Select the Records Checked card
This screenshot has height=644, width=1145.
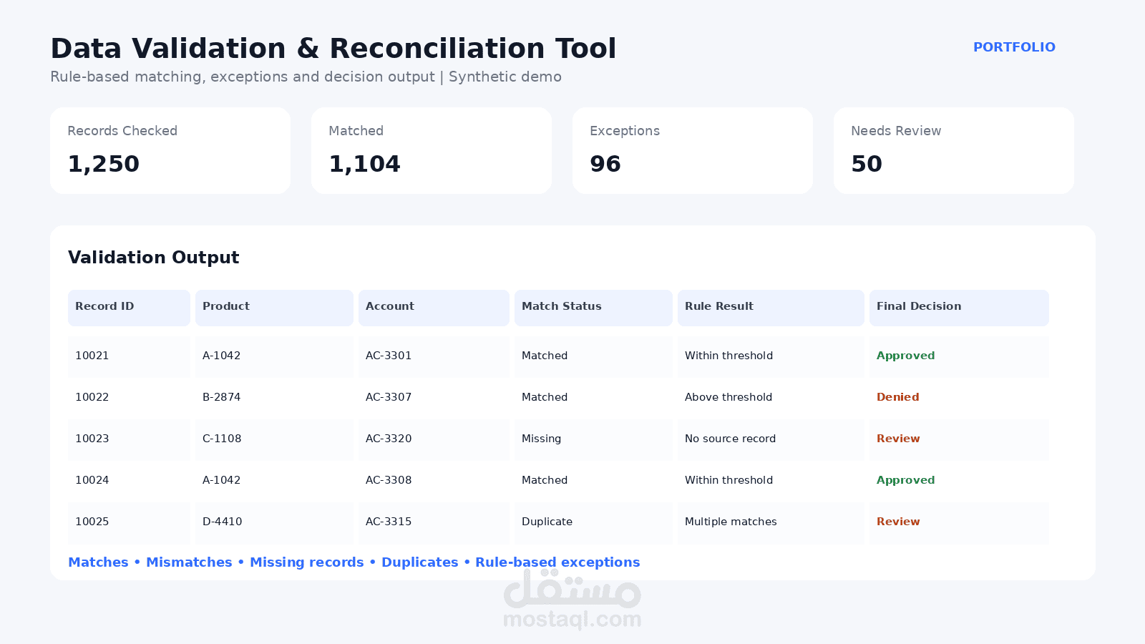tap(170, 150)
